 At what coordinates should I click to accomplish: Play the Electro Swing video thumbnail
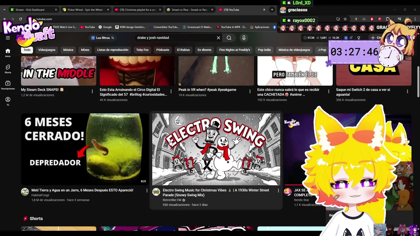[x=216, y=149]
